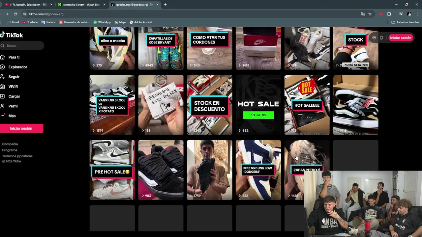Click the address bar URL
Screen dimensions: 422x237
(46, 14)
